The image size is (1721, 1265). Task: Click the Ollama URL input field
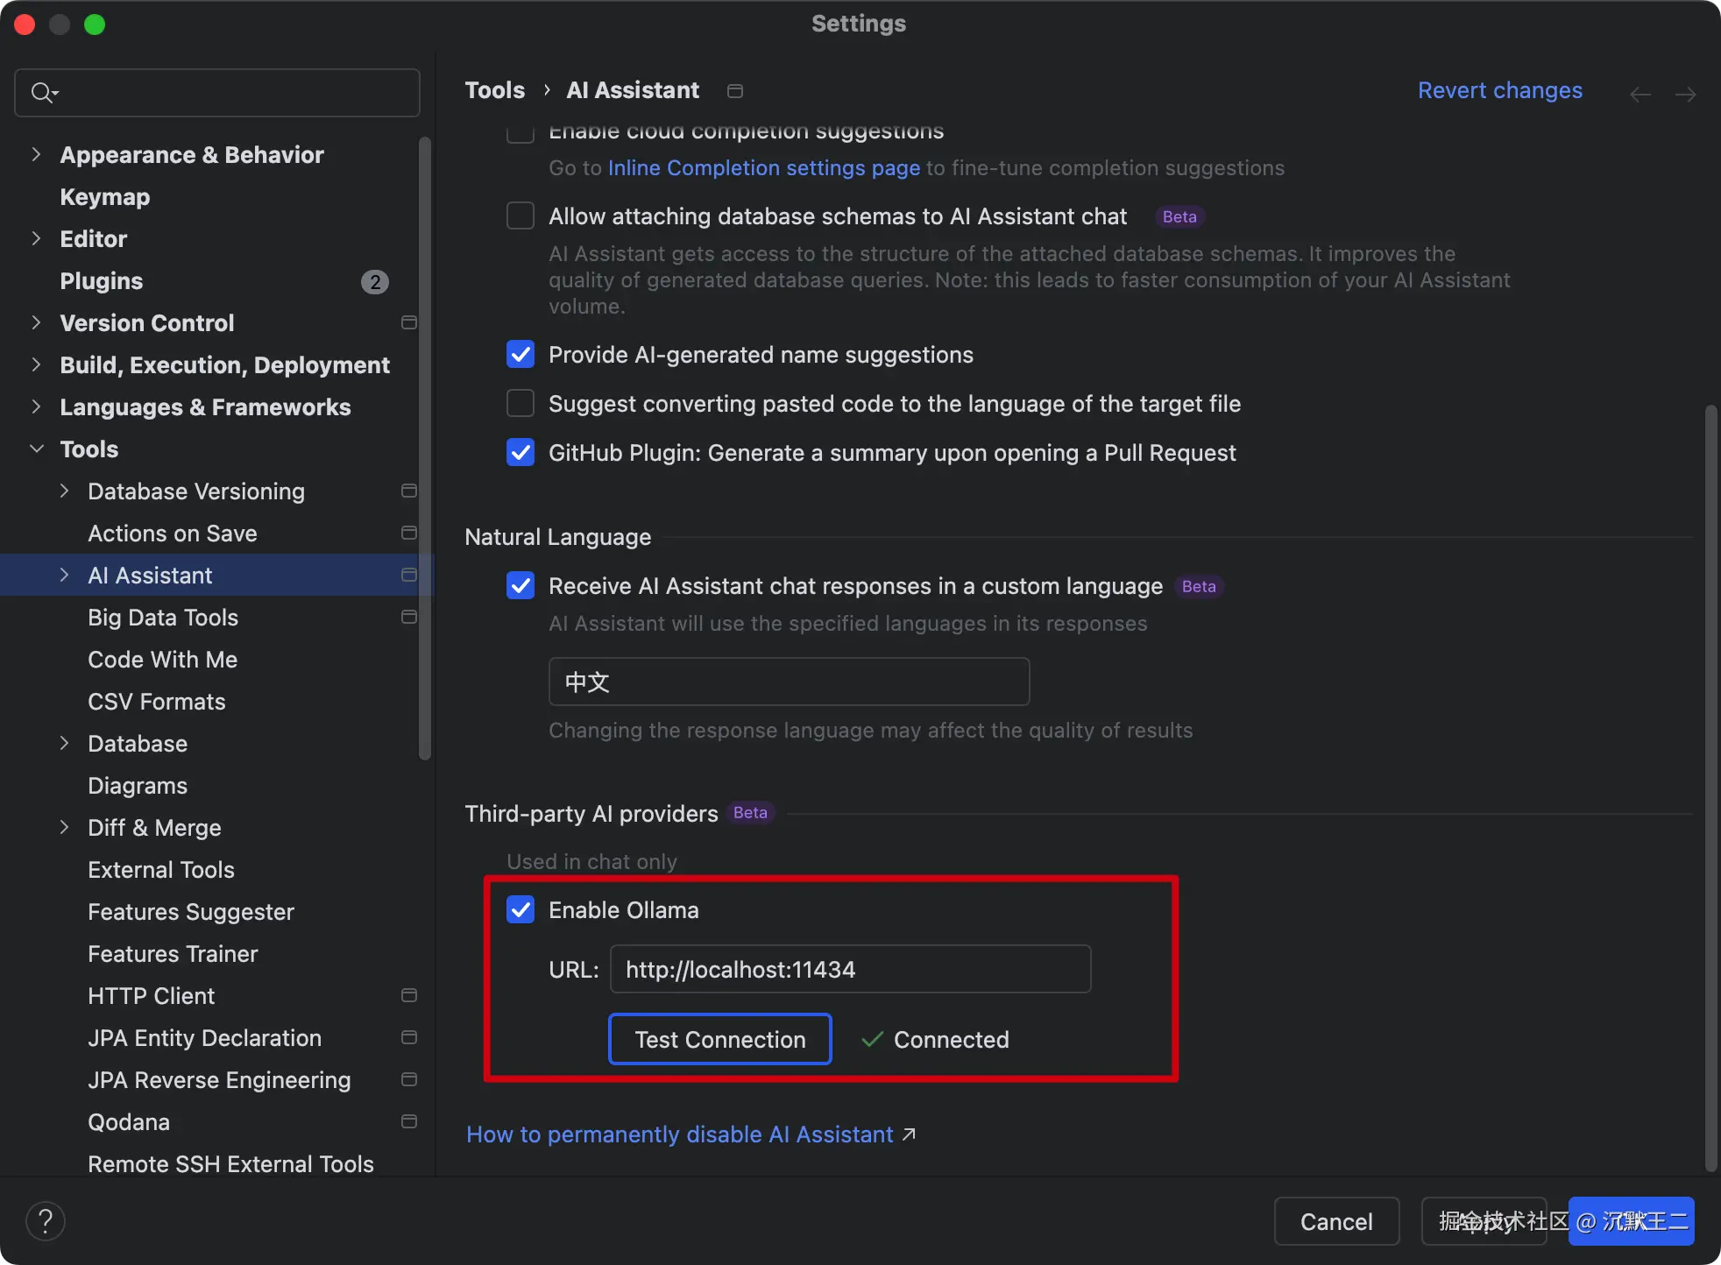coord(849,970)
